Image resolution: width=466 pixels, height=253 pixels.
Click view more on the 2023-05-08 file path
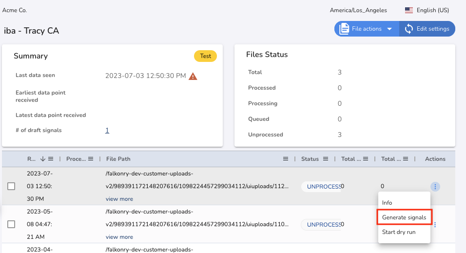click(119, 237)
